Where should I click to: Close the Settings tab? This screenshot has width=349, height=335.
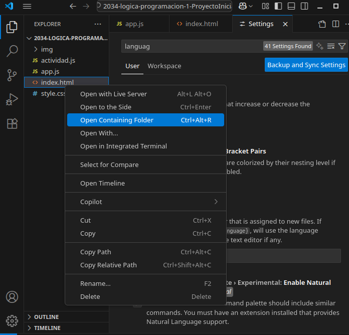(x=285, y=24)
